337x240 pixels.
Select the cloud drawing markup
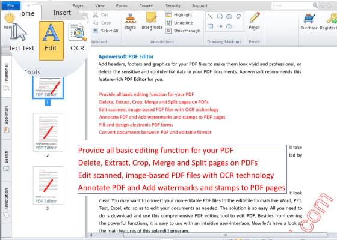click(x=229, y=26)
